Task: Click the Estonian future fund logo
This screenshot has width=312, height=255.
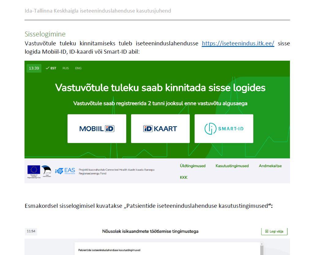Action: (x=47, y=171)
